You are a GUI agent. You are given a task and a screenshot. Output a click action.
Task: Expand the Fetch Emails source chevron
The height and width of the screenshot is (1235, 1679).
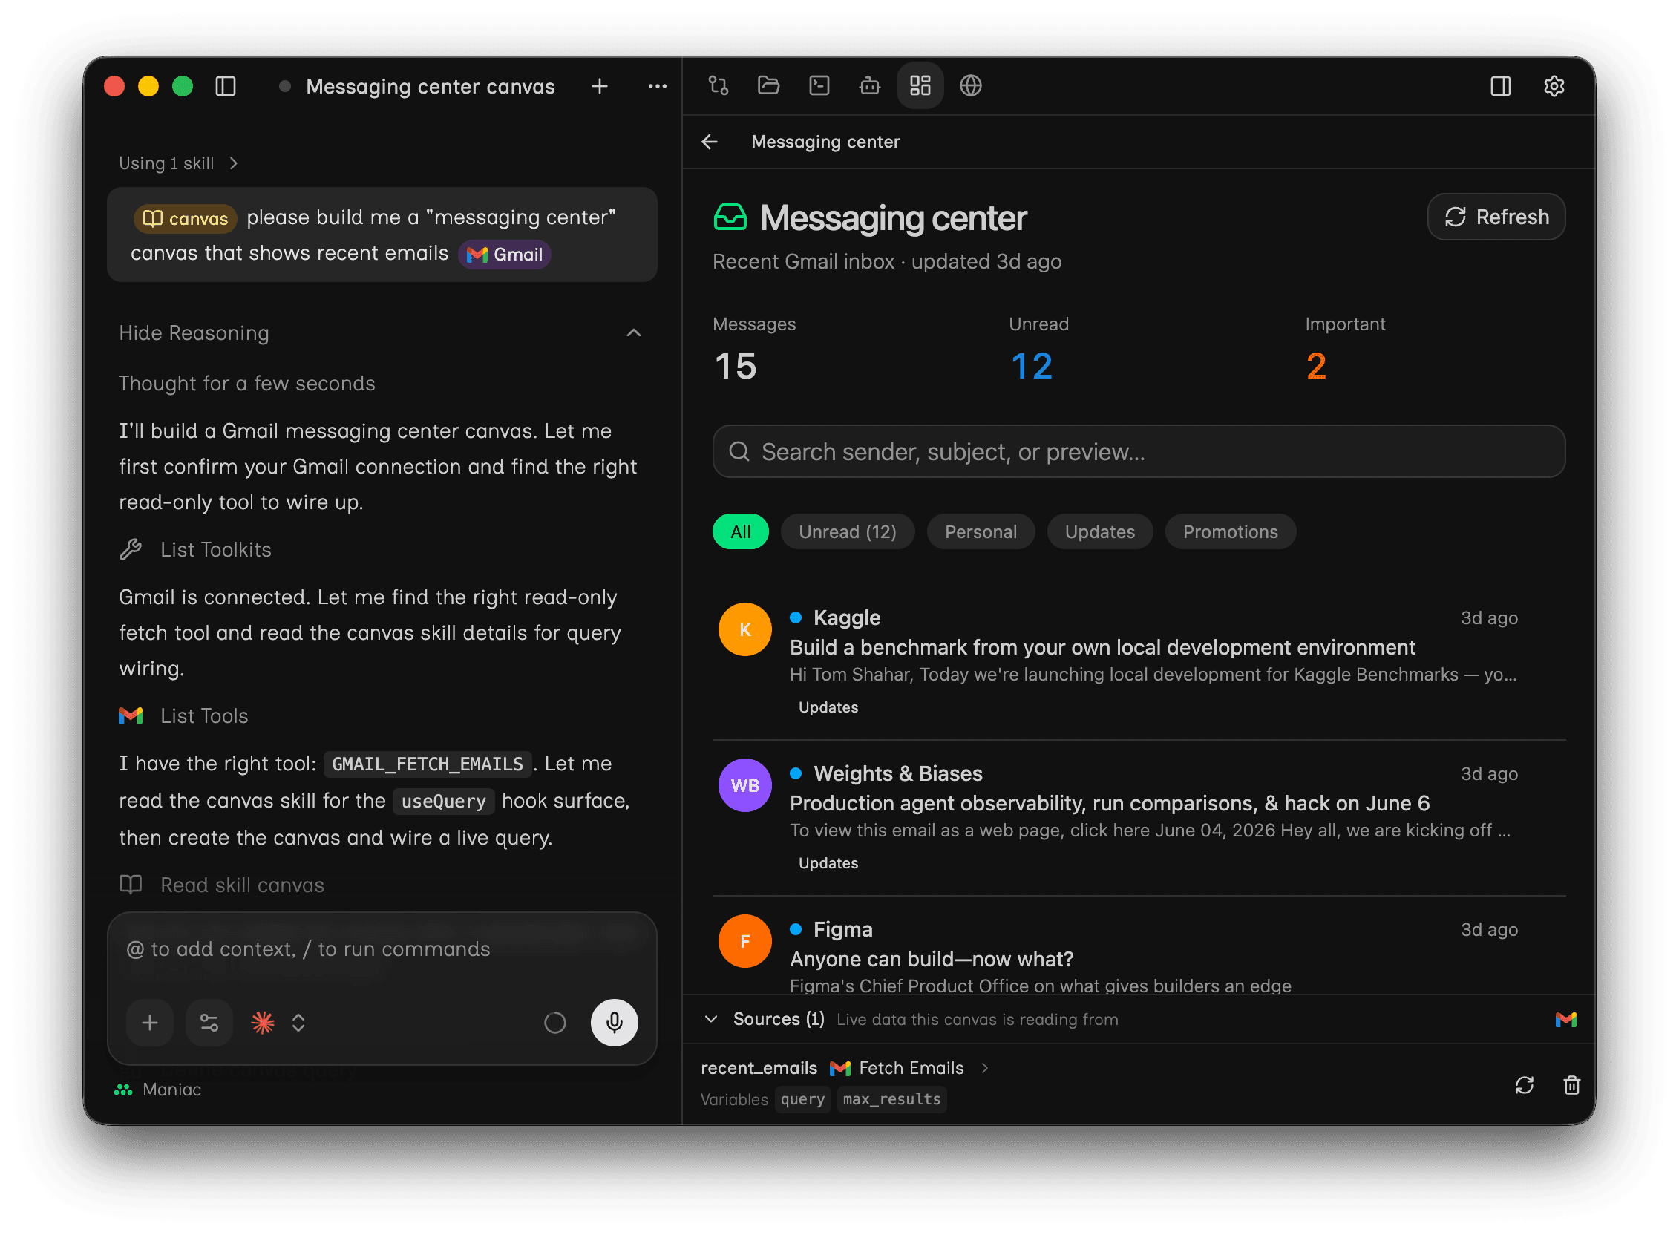(984, 1067)
